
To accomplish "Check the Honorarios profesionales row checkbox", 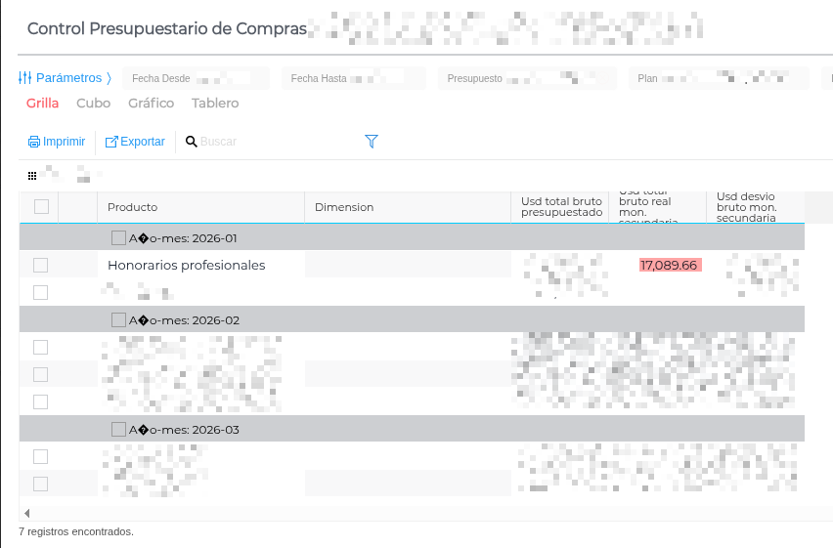I will (41, 265).
